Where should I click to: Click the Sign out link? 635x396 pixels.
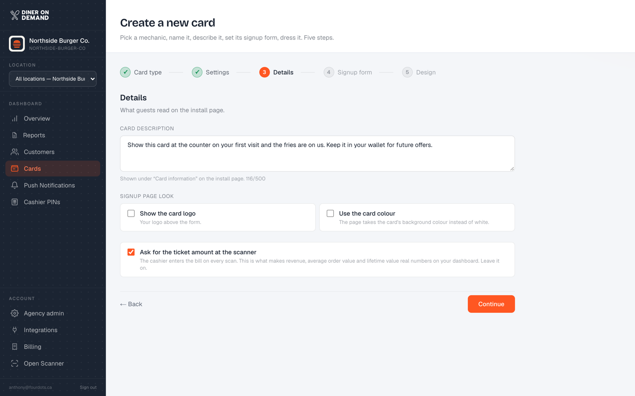(x=88, y=387)
